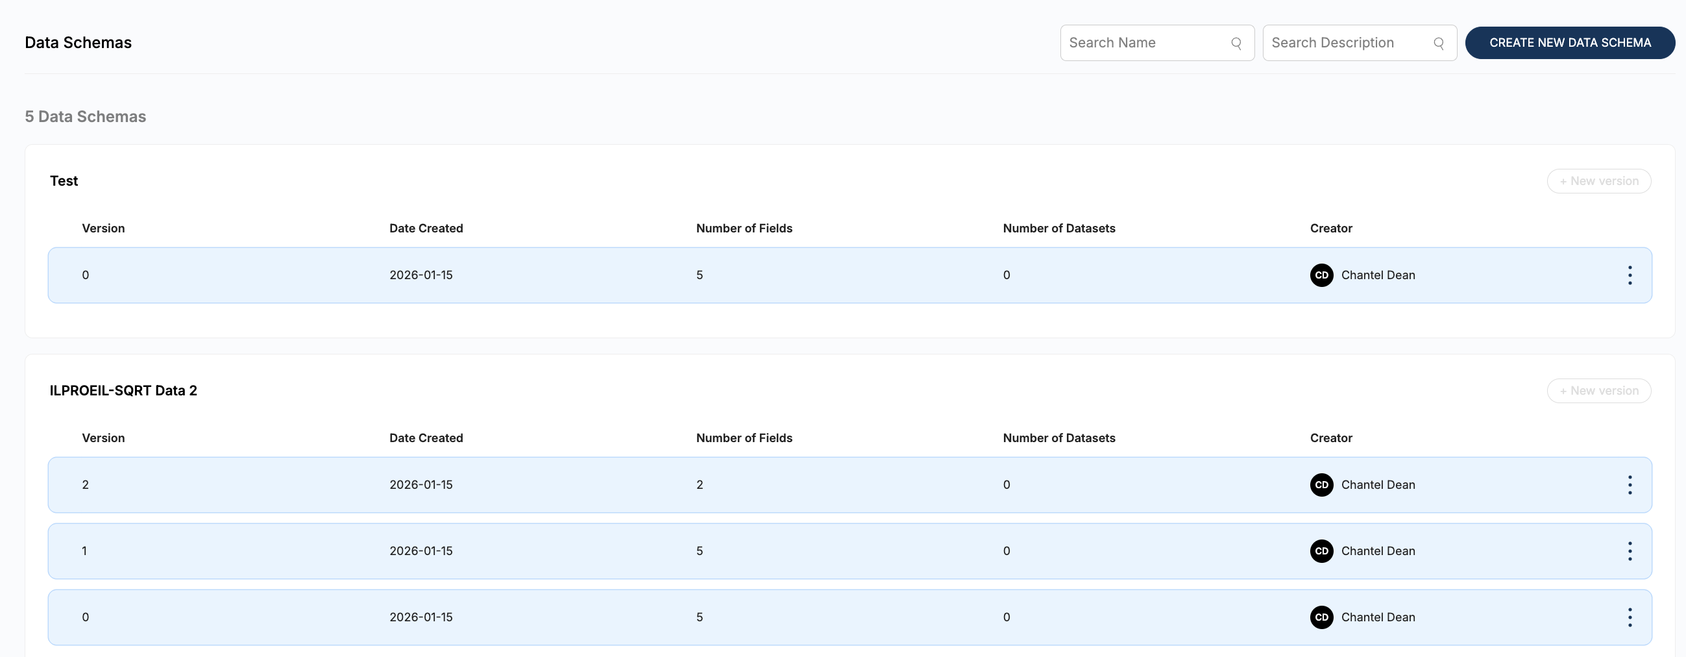The width and height of the screenshot is (1686, 657).
Task: Click fields count 2 in ILPROEIL-SQRT version 2 row
Action: (699, 485)
